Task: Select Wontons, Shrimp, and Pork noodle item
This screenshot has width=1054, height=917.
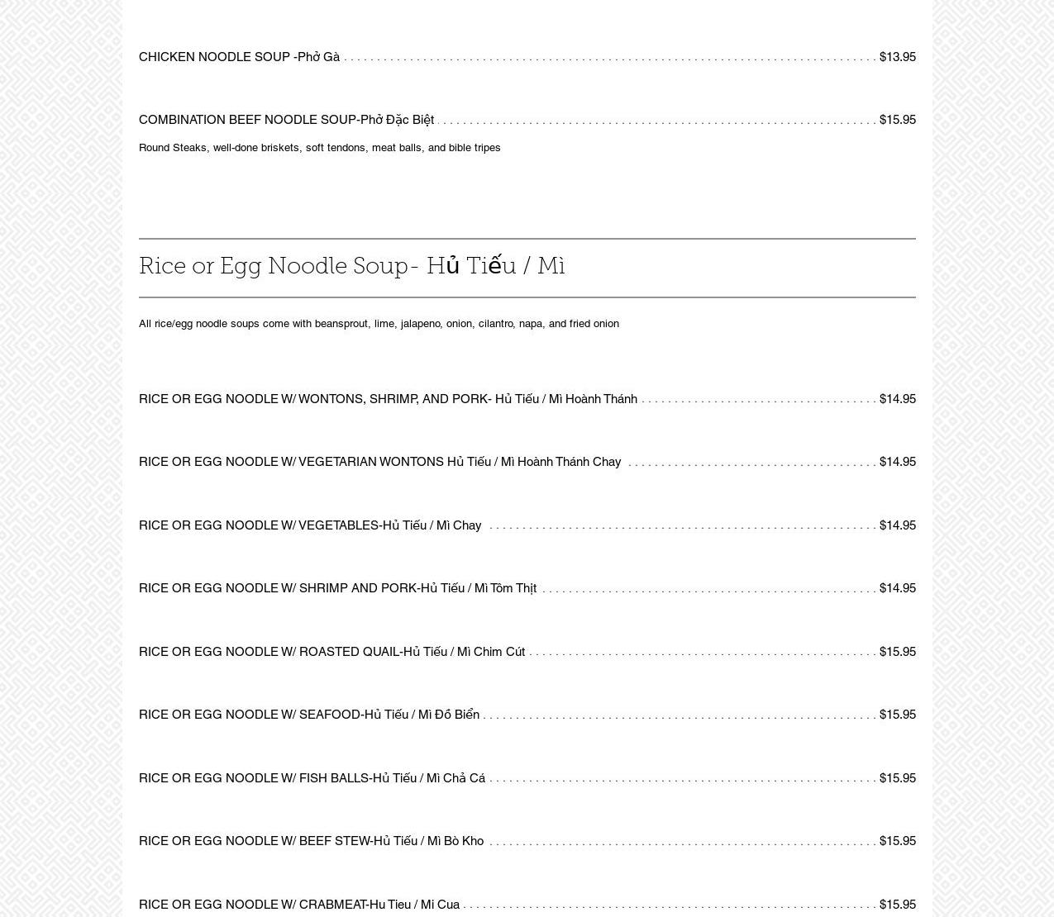Action: tap(388, 399)
